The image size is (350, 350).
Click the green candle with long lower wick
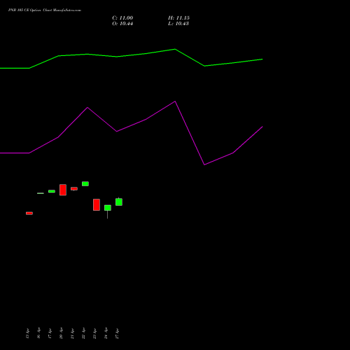(108, 208)
